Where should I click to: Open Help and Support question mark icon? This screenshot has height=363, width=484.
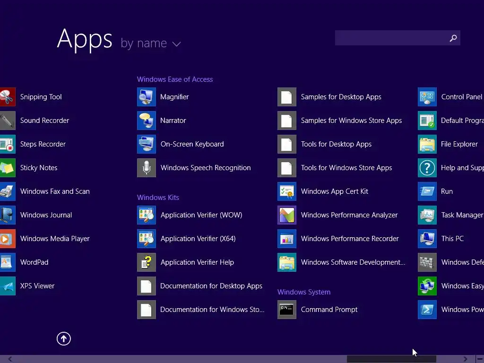[427, 168]
